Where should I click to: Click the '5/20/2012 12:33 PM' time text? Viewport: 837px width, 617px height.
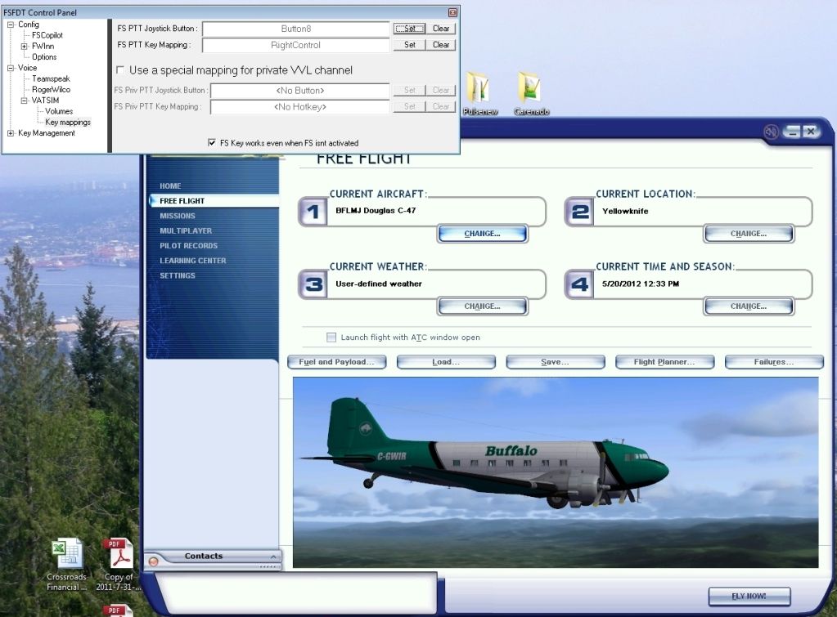pyautogui.click(x=641, y=284)
